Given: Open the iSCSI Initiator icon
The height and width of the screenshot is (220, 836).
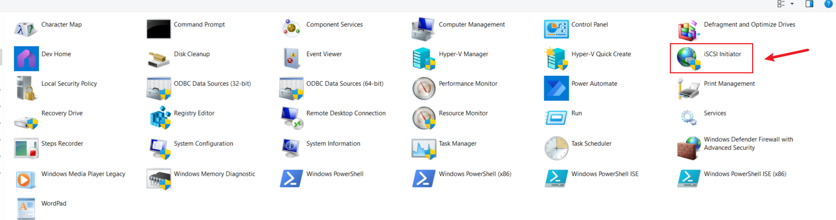Looking at the screenshot, I should (689, 58).
